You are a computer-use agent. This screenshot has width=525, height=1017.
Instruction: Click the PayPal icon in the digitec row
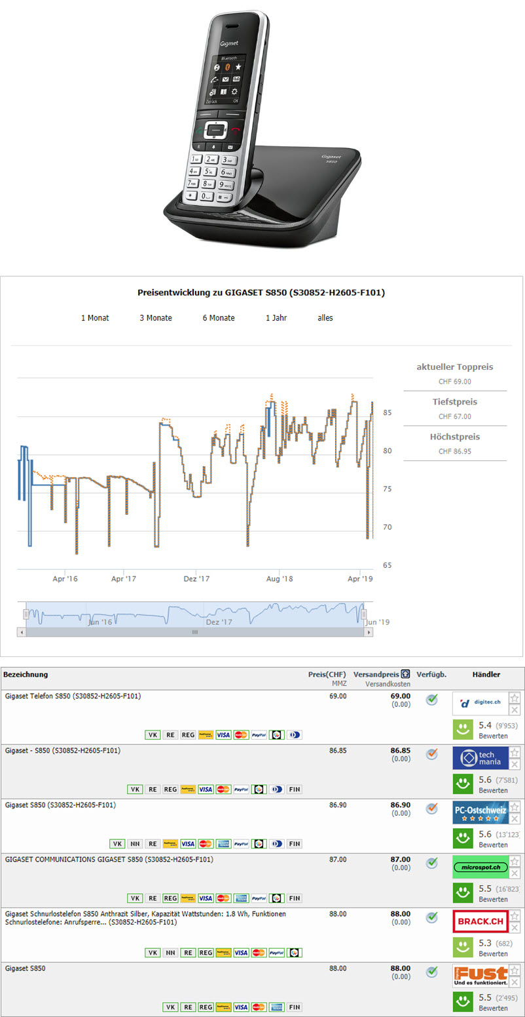click(259, 735)
